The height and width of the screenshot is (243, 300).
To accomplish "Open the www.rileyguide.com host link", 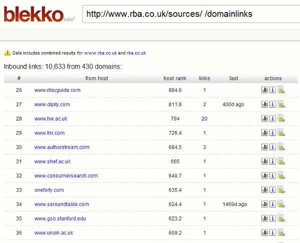I will [x=57, y=90].
